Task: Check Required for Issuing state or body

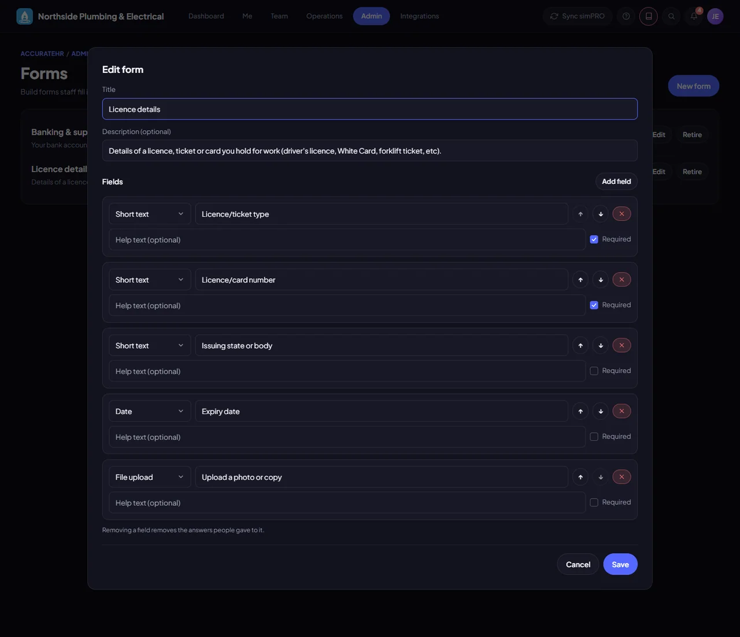Action: point(594,371)
